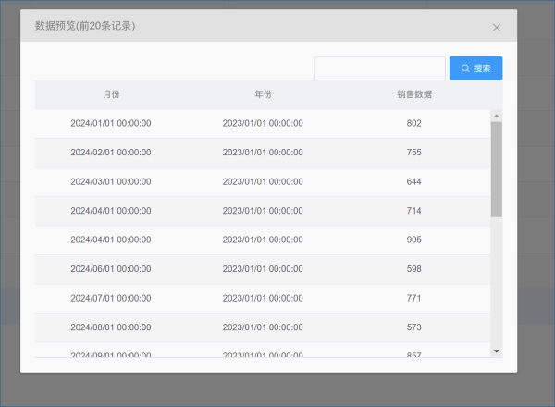Select cell 2024/08/01 00:00:00

[111, 327]
